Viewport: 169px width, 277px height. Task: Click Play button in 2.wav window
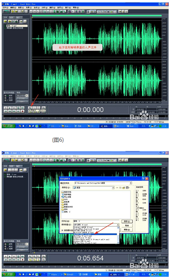pyautogui.click(x=10, y=257)
